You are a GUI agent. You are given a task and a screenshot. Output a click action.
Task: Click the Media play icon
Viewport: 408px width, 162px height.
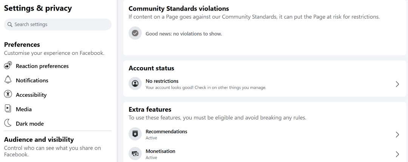[8, 108]
